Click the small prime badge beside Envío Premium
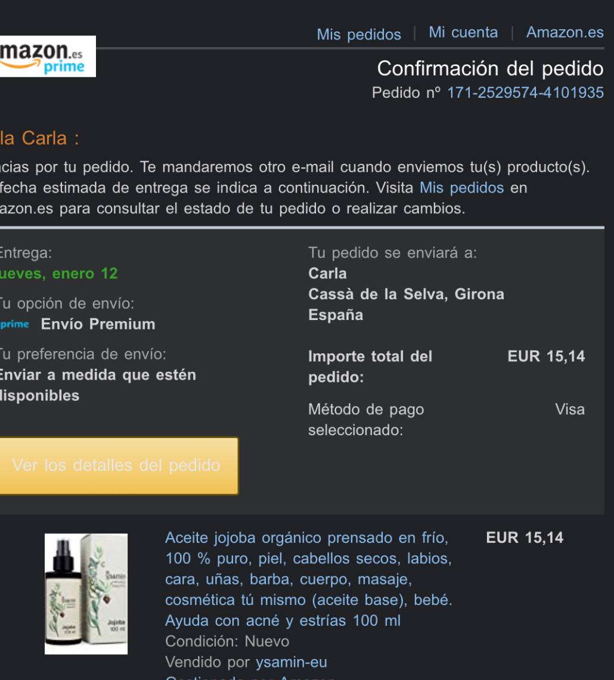The height and width of the screenshot is (680, 614). [x=14, y=324]
